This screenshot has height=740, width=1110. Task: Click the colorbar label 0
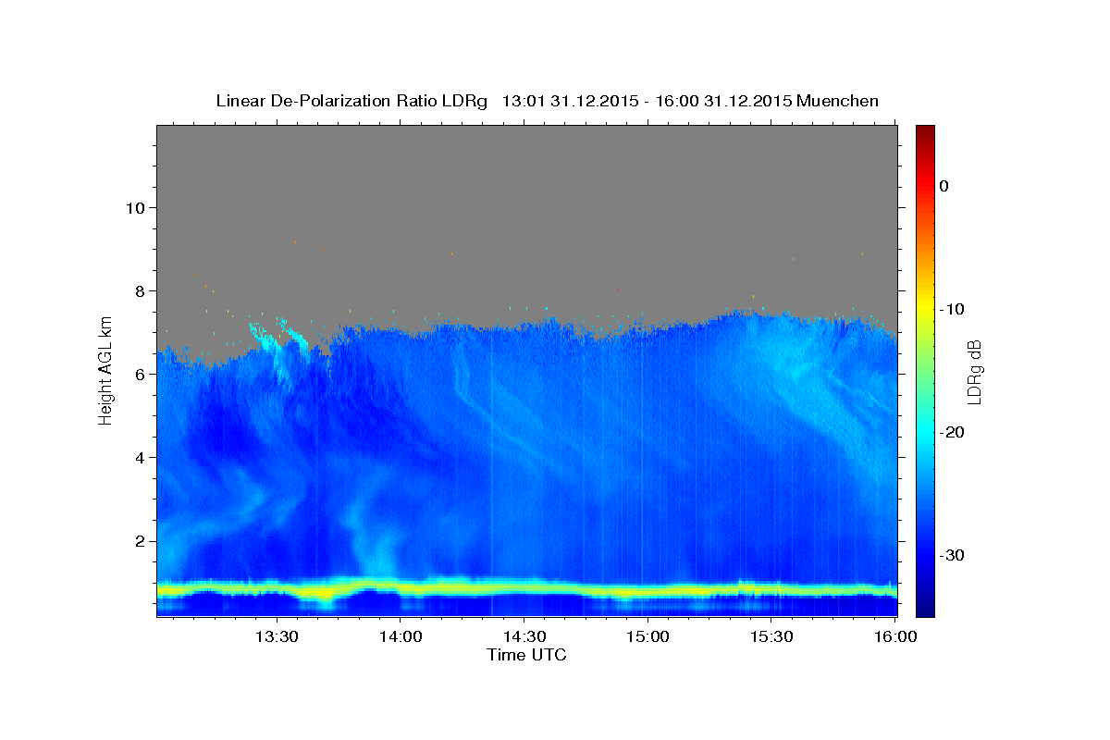point(944,186)
